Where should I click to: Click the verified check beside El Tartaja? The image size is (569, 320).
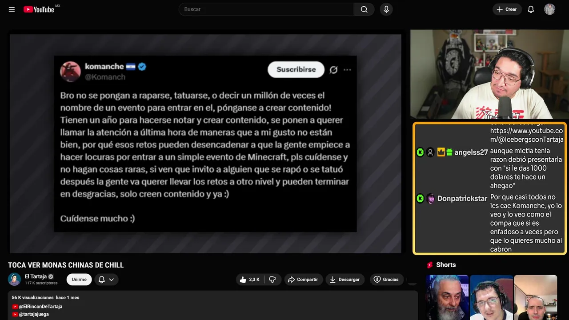(x=51, y=276)
